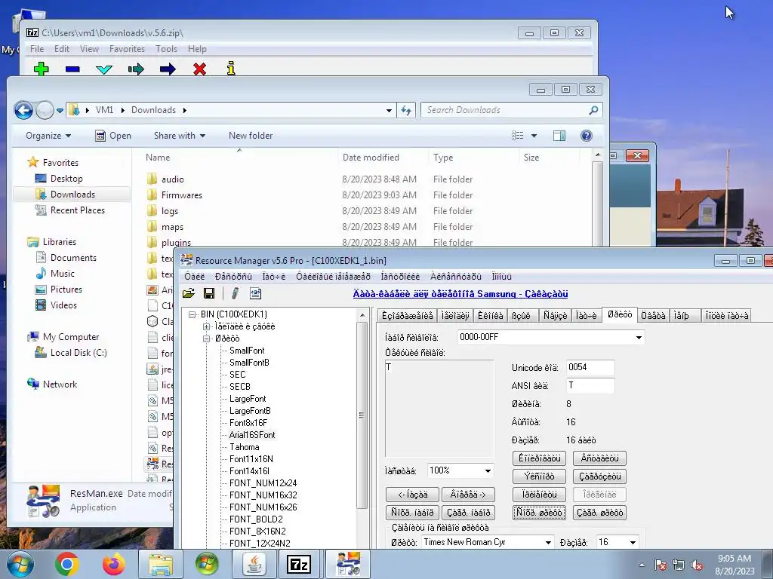
Task: Select the audio folder in Explorer
Action: coord(173,179)
